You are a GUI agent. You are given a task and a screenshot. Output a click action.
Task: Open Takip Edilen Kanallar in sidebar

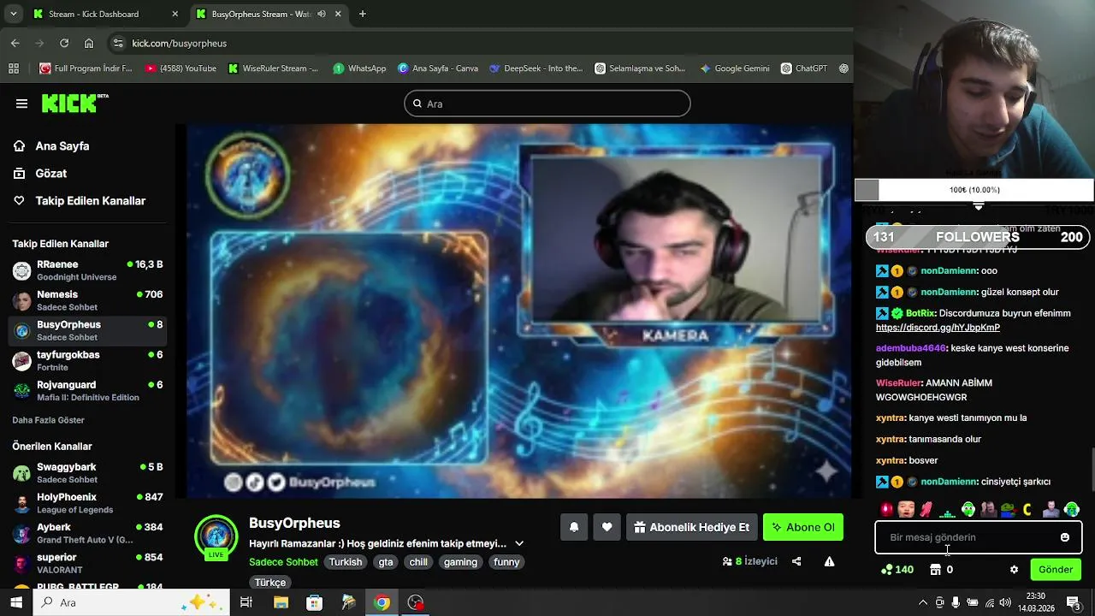click(x=91, y=200)
